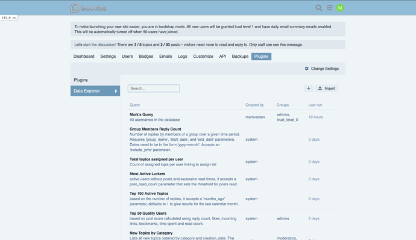Click 'system' creator in Top 100 Active Topics row
This screenshot has height=240, width=416.
251,198
